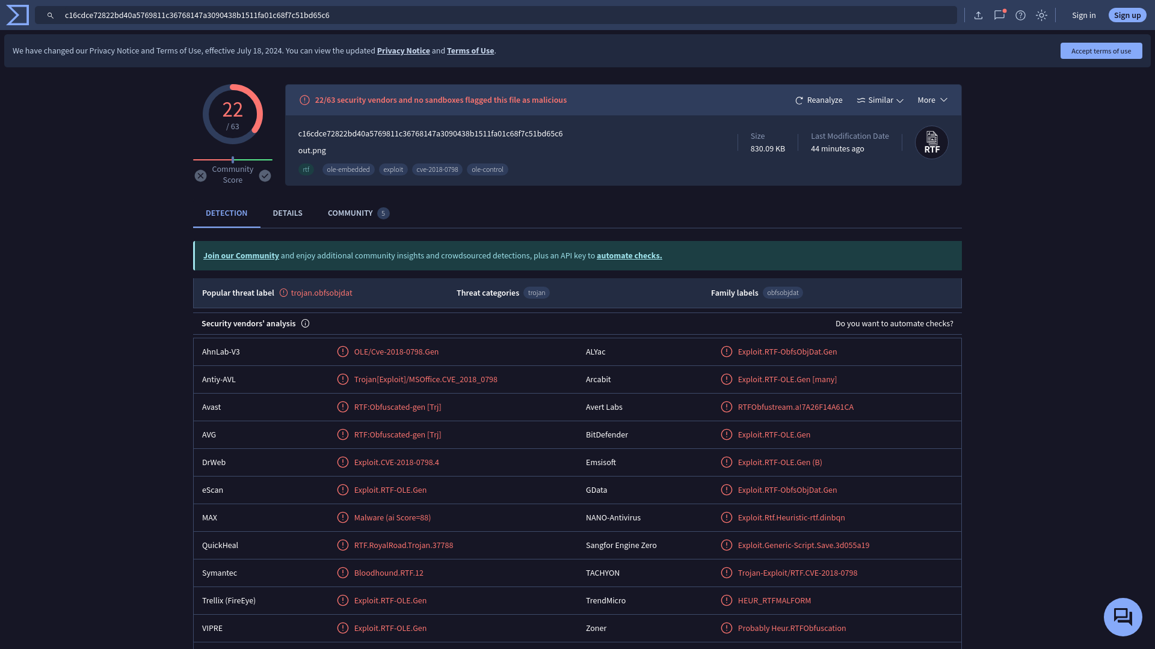Switch to the DETECTION tab
The image size is (1155, 649).
point(226,213)
